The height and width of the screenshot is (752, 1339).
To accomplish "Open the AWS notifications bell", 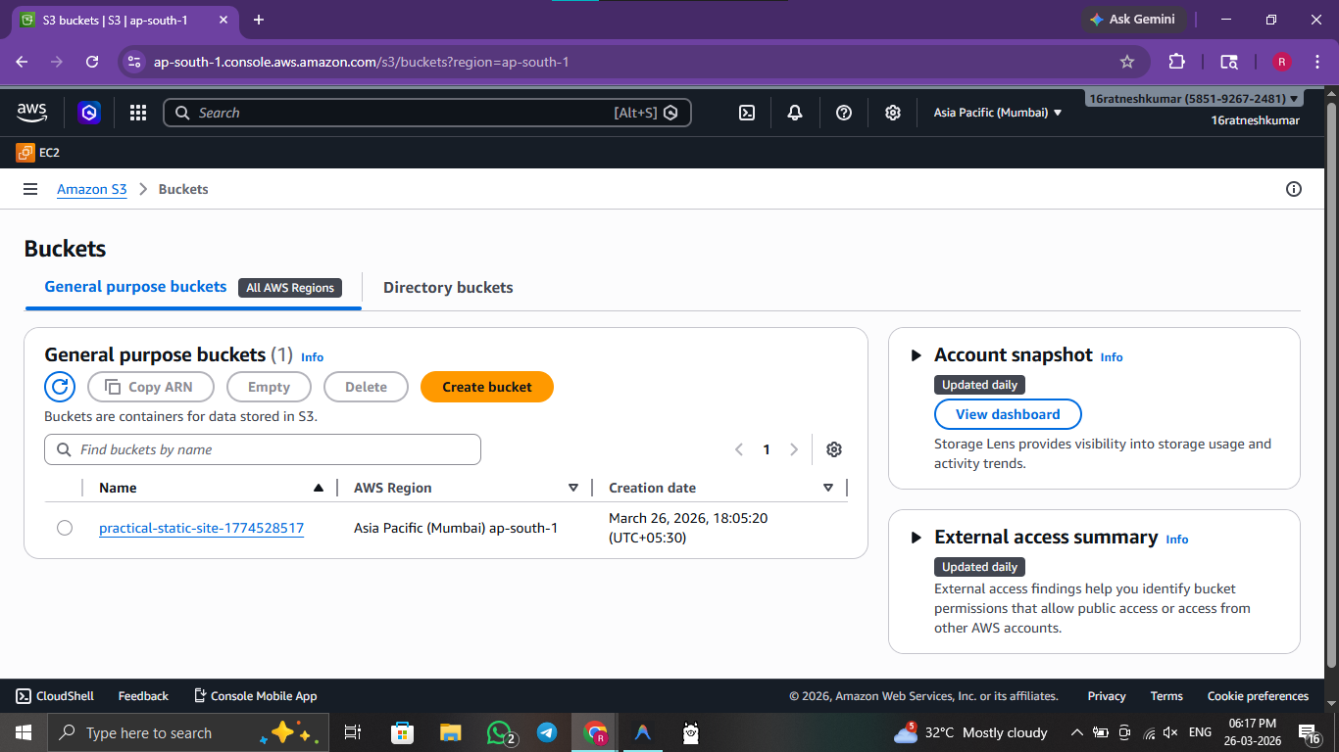I will 795,113.
